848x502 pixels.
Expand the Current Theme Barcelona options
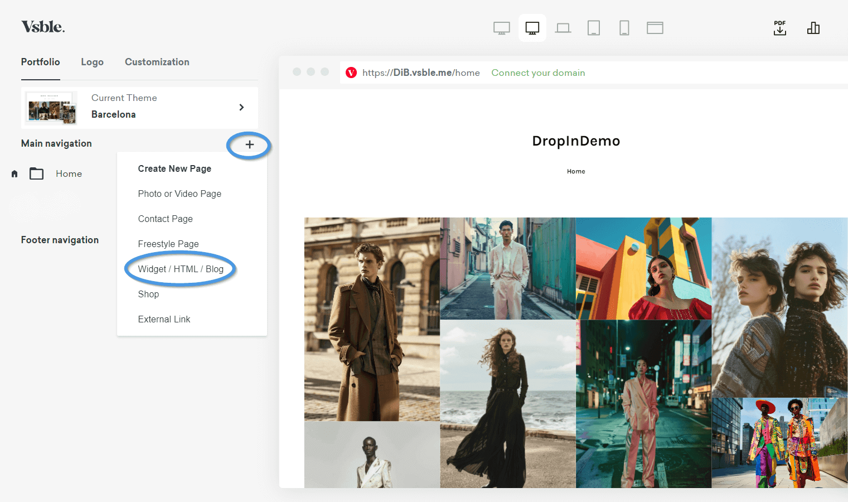tap(241, 107)
